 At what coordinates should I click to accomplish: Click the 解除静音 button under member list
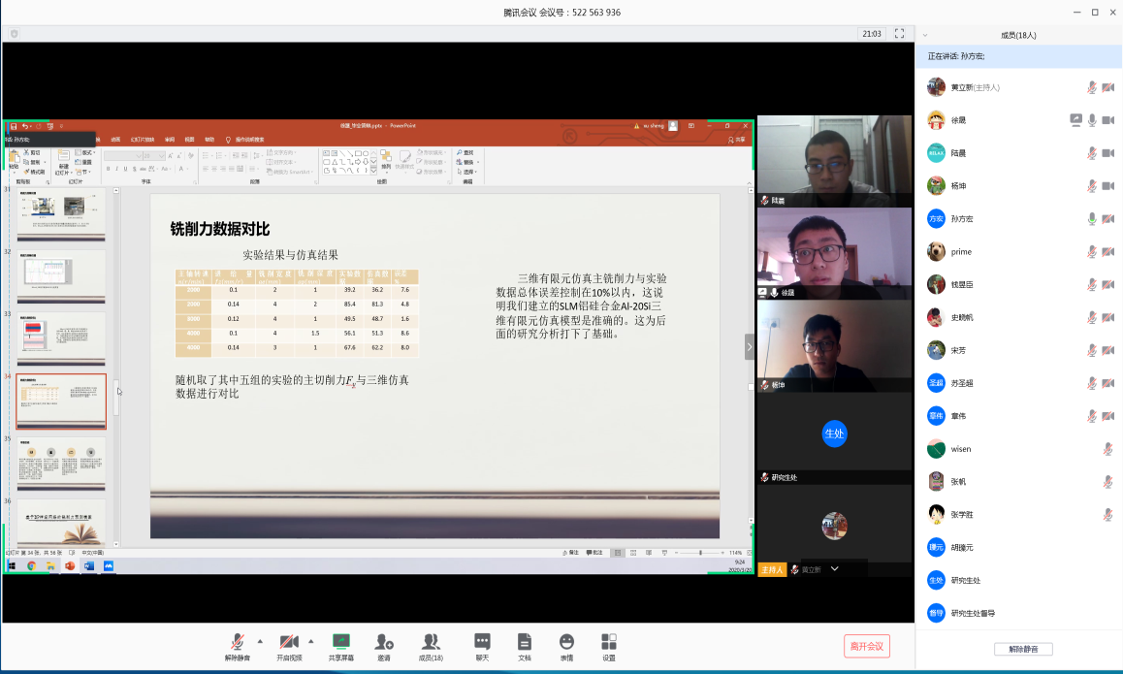click(x=1023, y=649)
